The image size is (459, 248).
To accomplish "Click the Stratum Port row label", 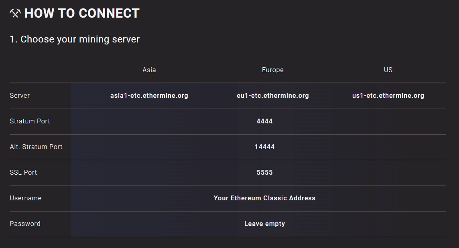I will pos(30,121).
